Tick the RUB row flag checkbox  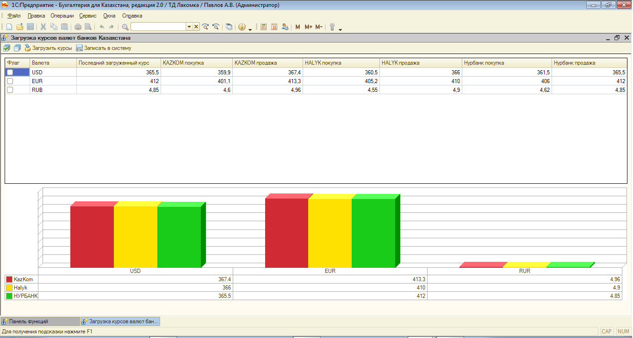point(10,90)
